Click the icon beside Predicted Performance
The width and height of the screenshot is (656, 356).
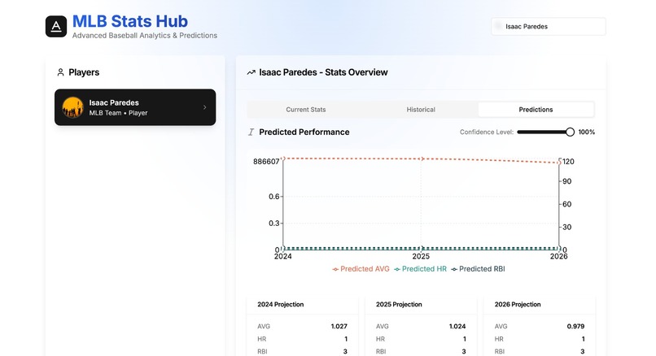(x=251, y=132)
